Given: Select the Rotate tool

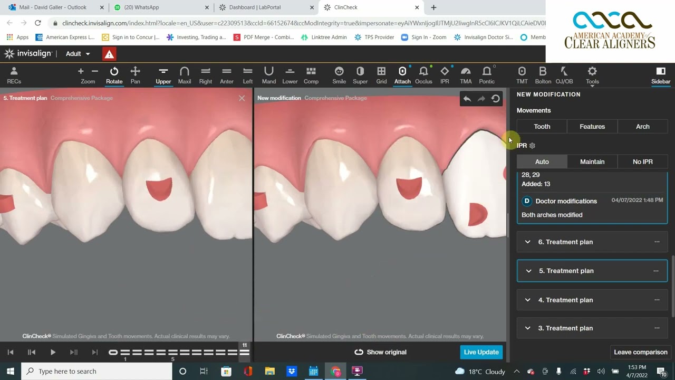Looking at the screenshot, I should 114,75.
